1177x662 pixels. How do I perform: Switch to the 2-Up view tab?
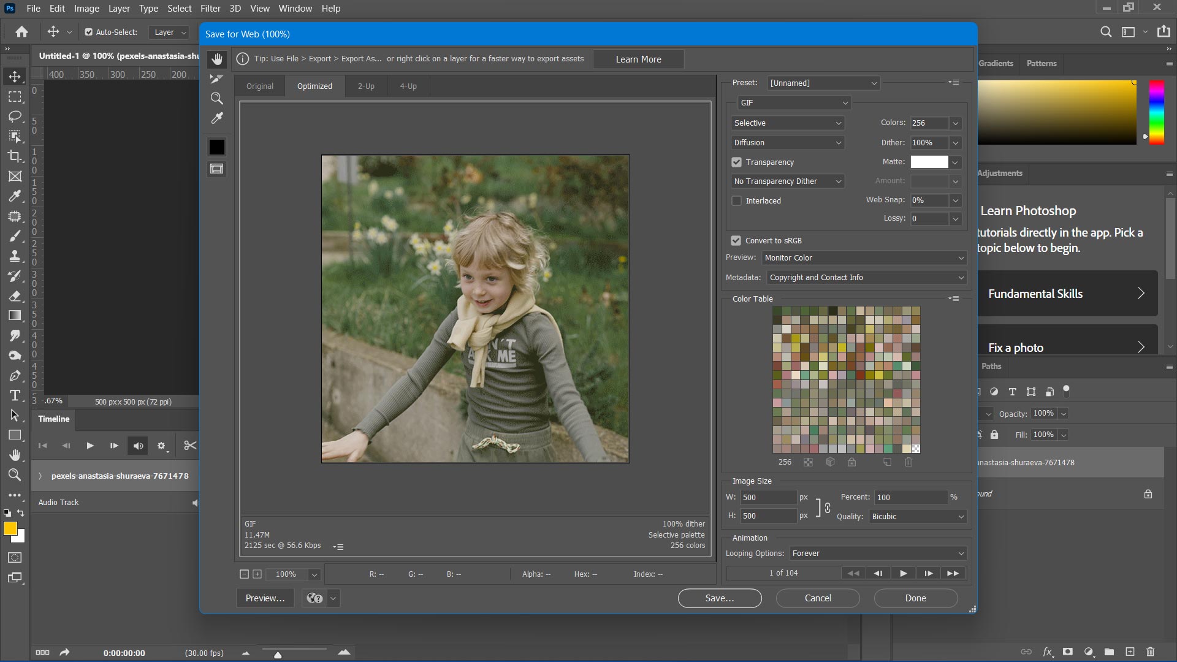(x=366, y=86)
